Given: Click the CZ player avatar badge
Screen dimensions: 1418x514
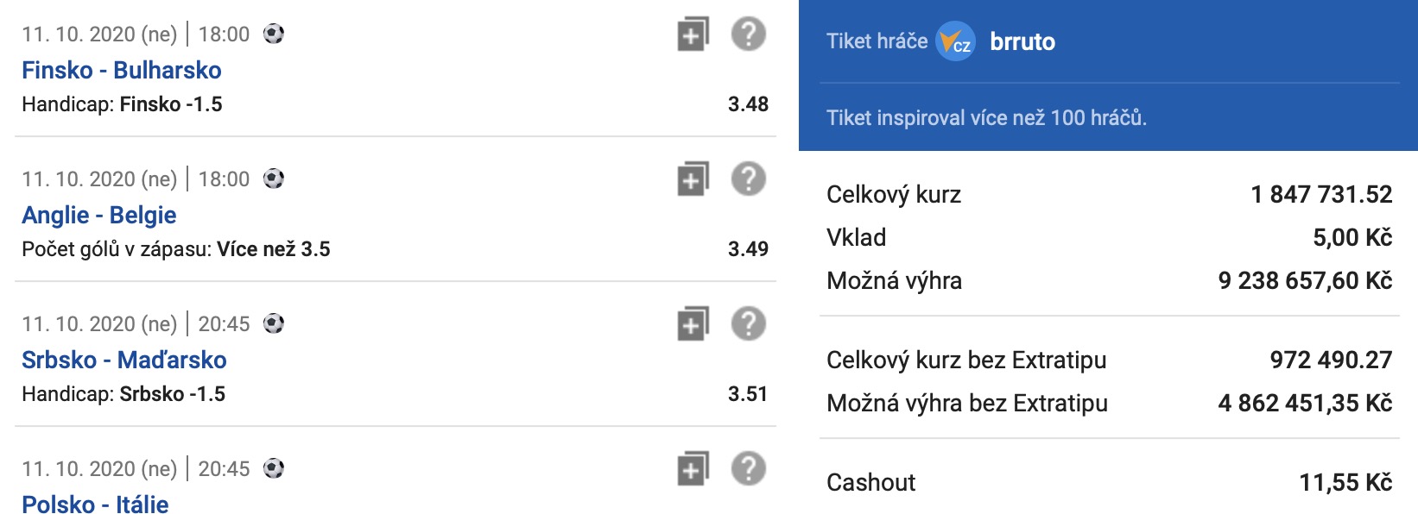Looking at the screenshot, I should [x=955, y=41].
